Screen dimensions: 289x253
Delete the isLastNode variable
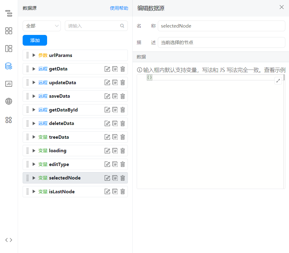coord(123,191)
